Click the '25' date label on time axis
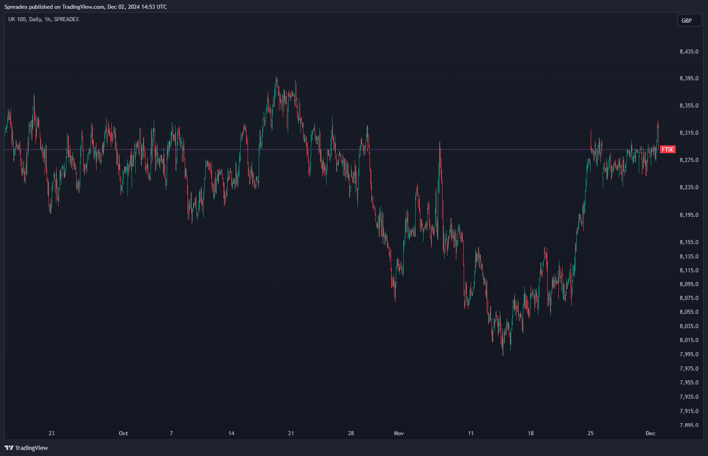 (x=590, y=433)
